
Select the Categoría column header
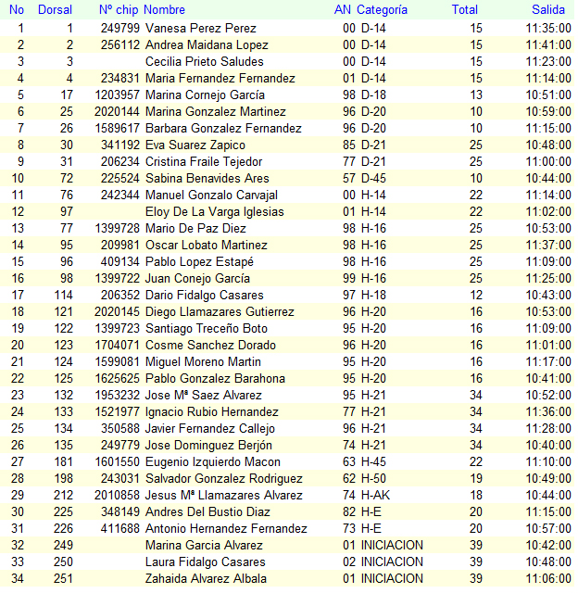click(382, 10)
